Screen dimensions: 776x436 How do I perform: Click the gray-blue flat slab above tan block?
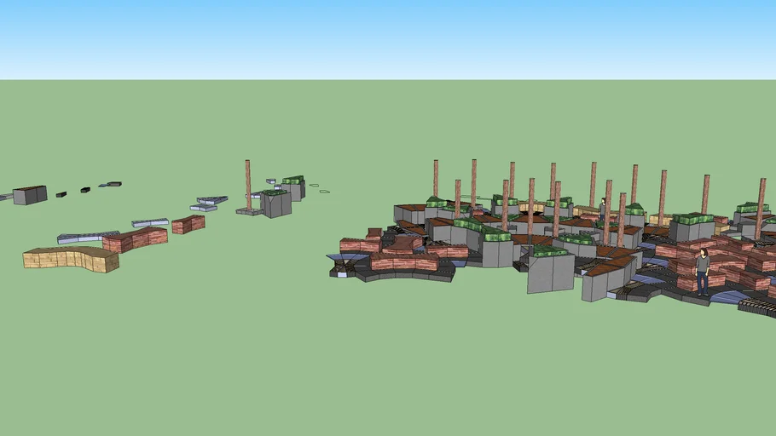(85, 237)
